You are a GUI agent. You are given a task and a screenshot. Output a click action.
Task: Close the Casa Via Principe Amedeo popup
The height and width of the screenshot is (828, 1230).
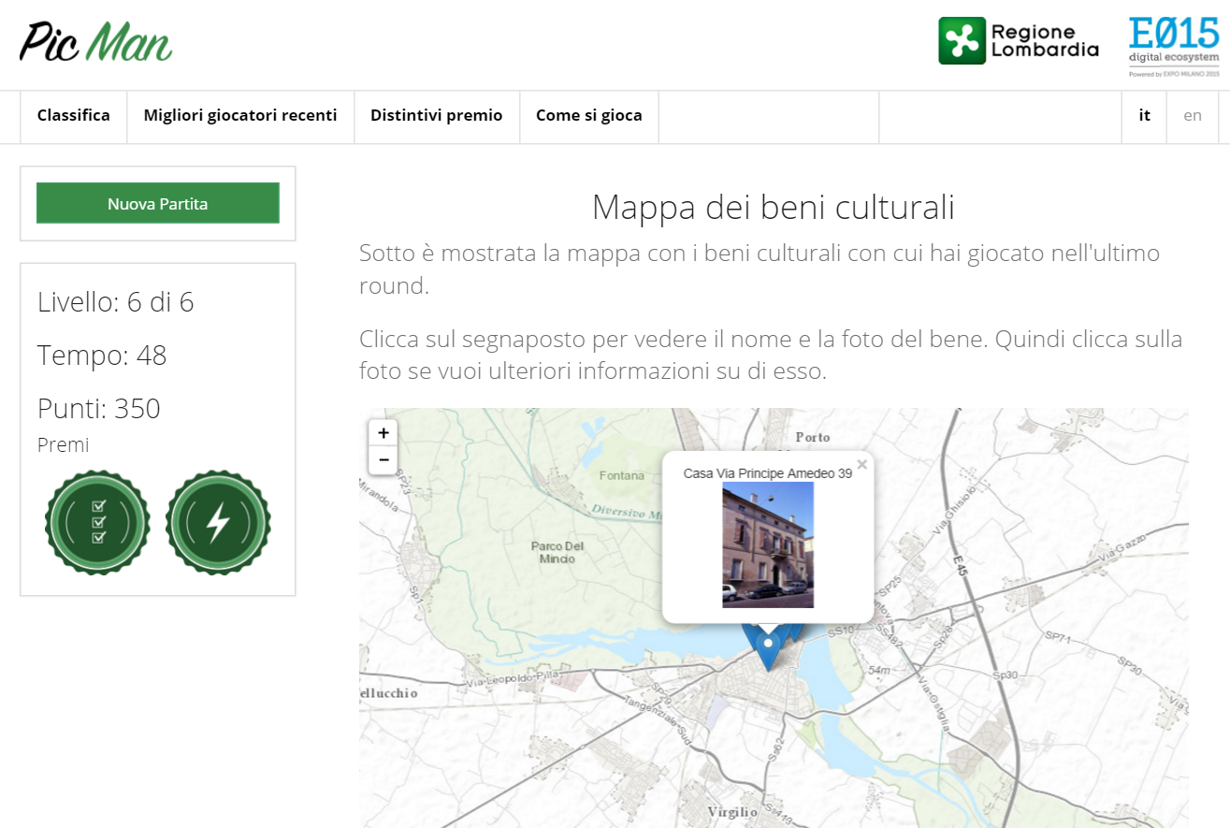point(861,464)
